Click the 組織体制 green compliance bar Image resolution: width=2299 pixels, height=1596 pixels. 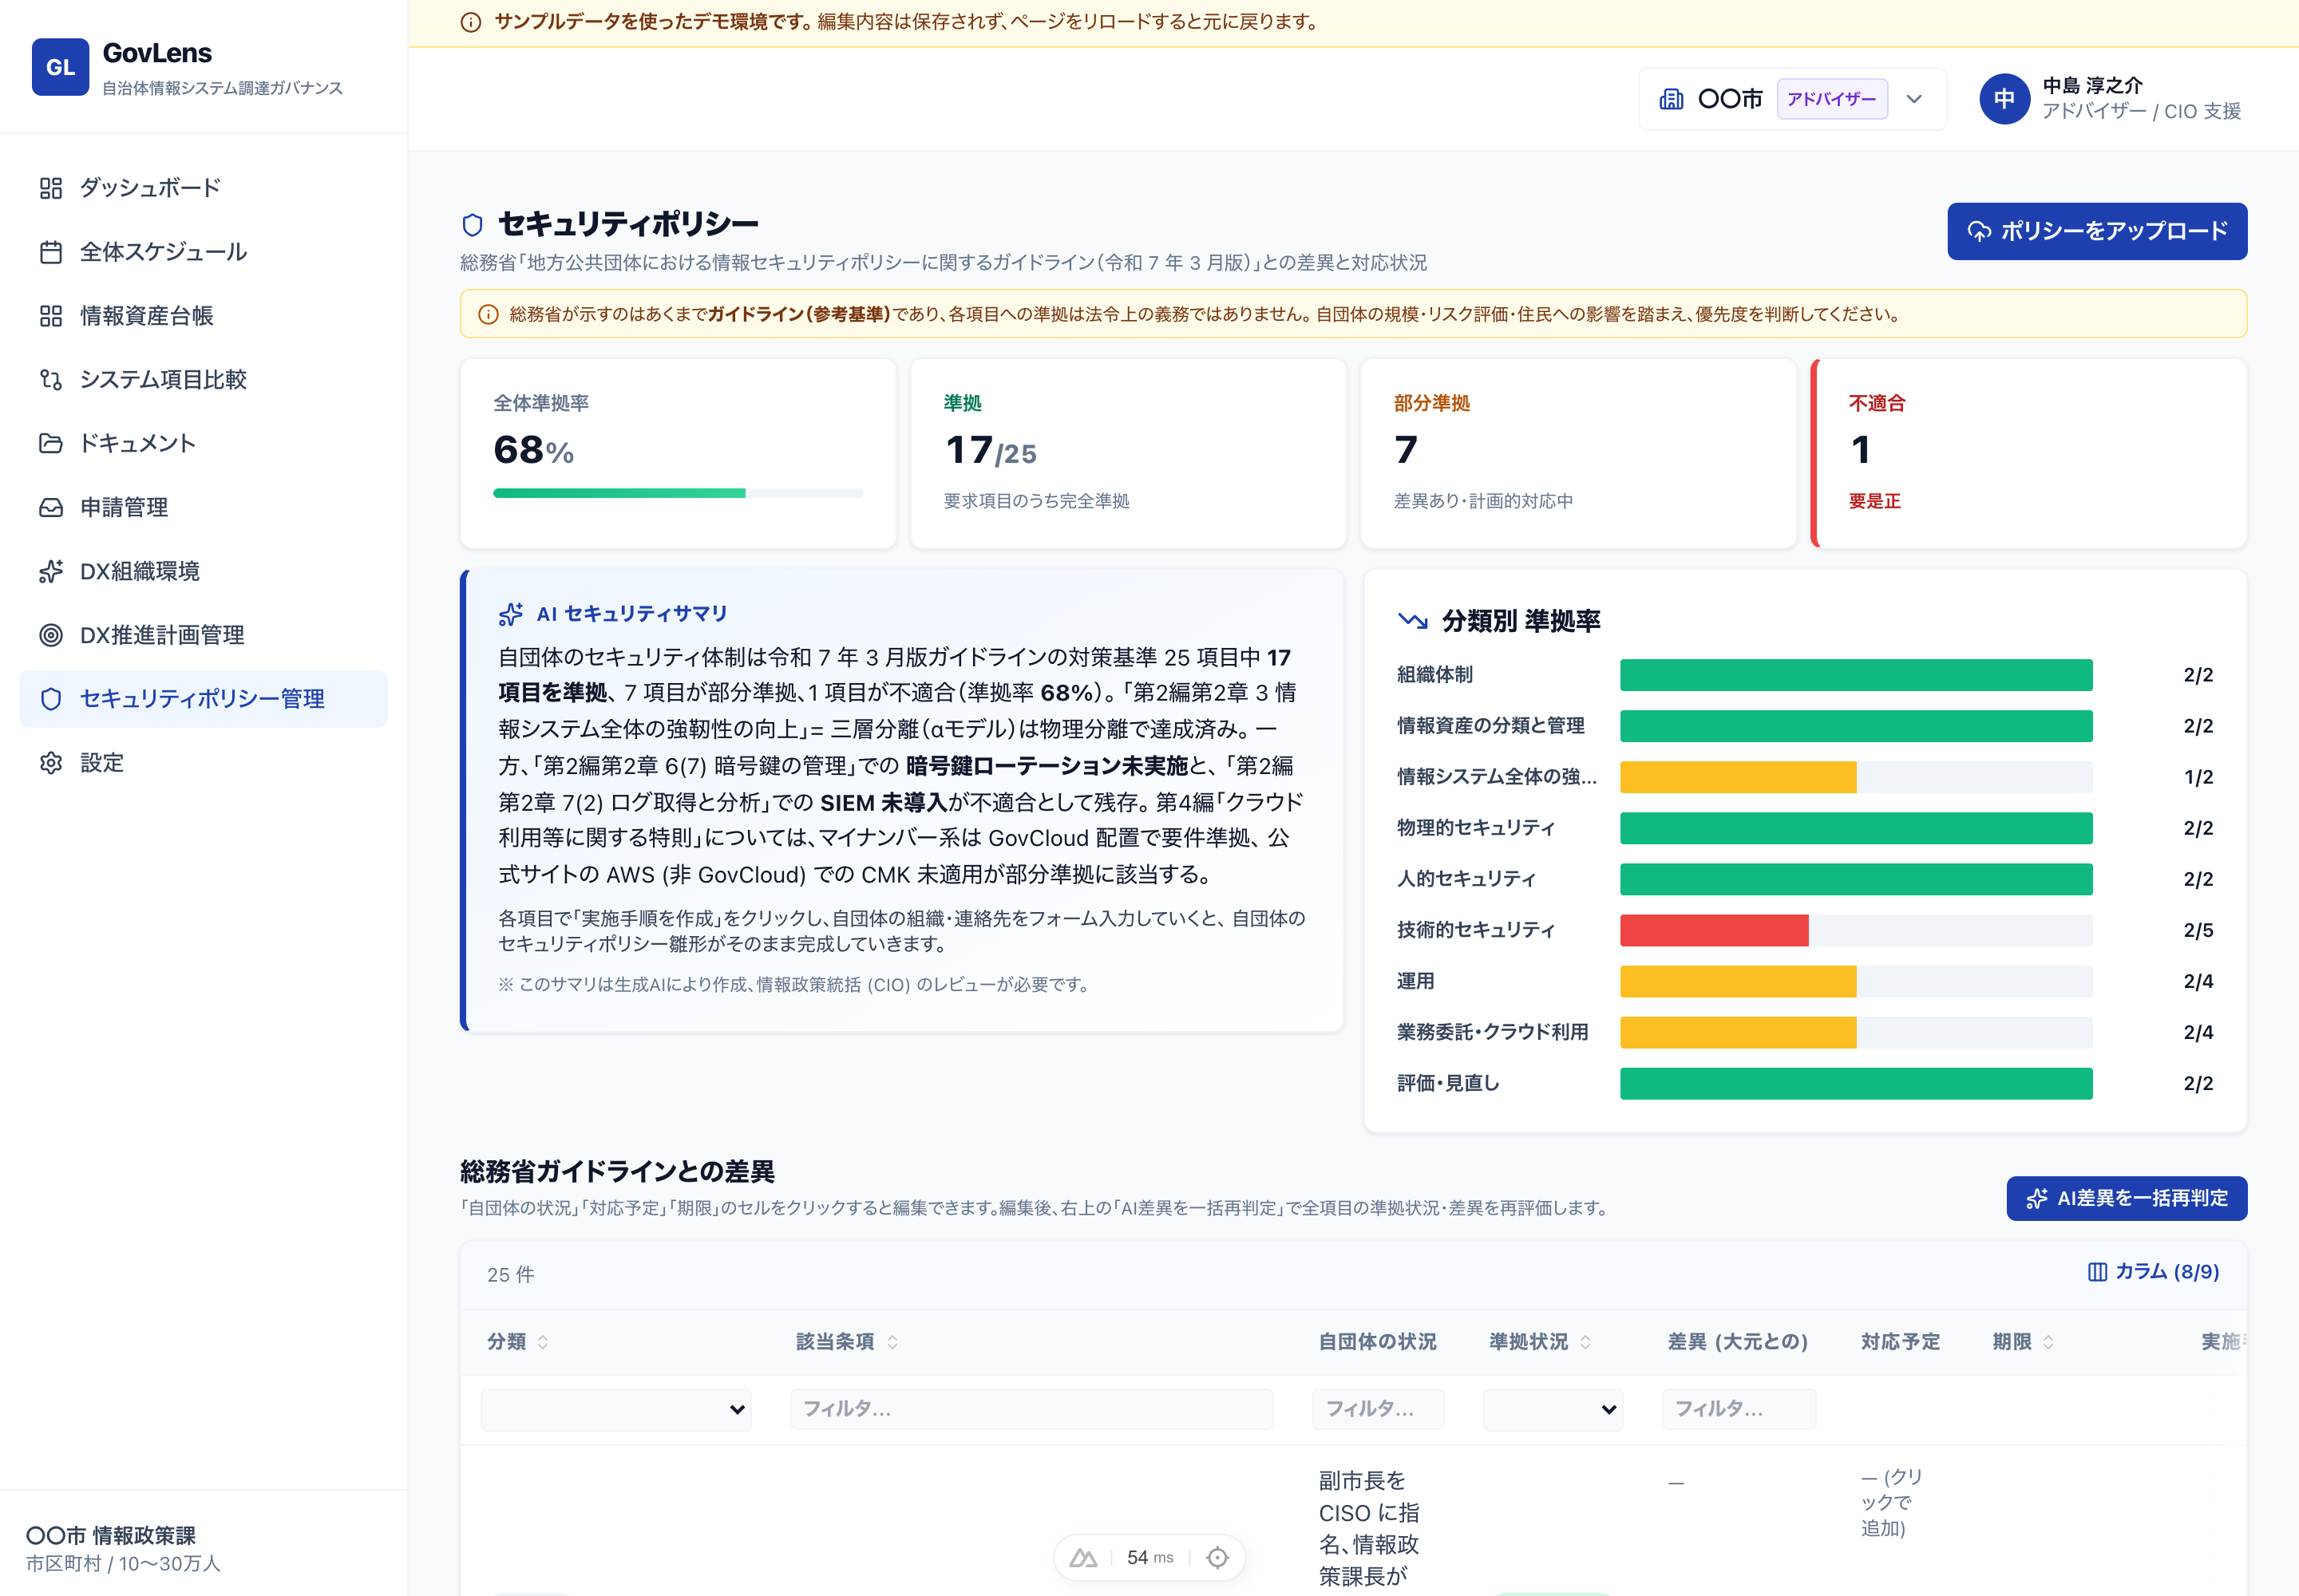click(1857, 676)
